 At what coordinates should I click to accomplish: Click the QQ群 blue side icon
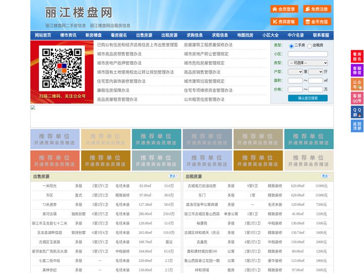pos(357,112)
